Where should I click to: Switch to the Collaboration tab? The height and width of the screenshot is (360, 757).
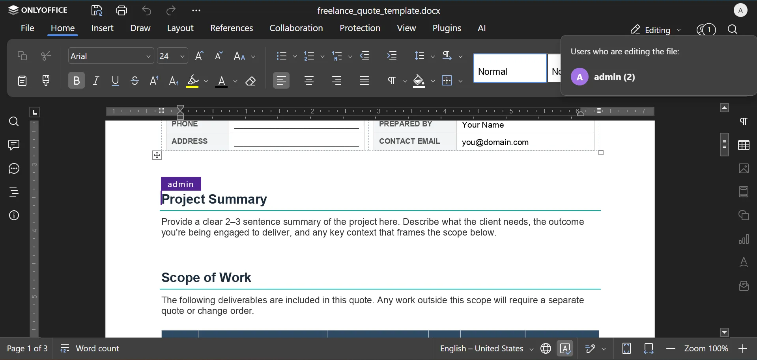click(296, 28)
